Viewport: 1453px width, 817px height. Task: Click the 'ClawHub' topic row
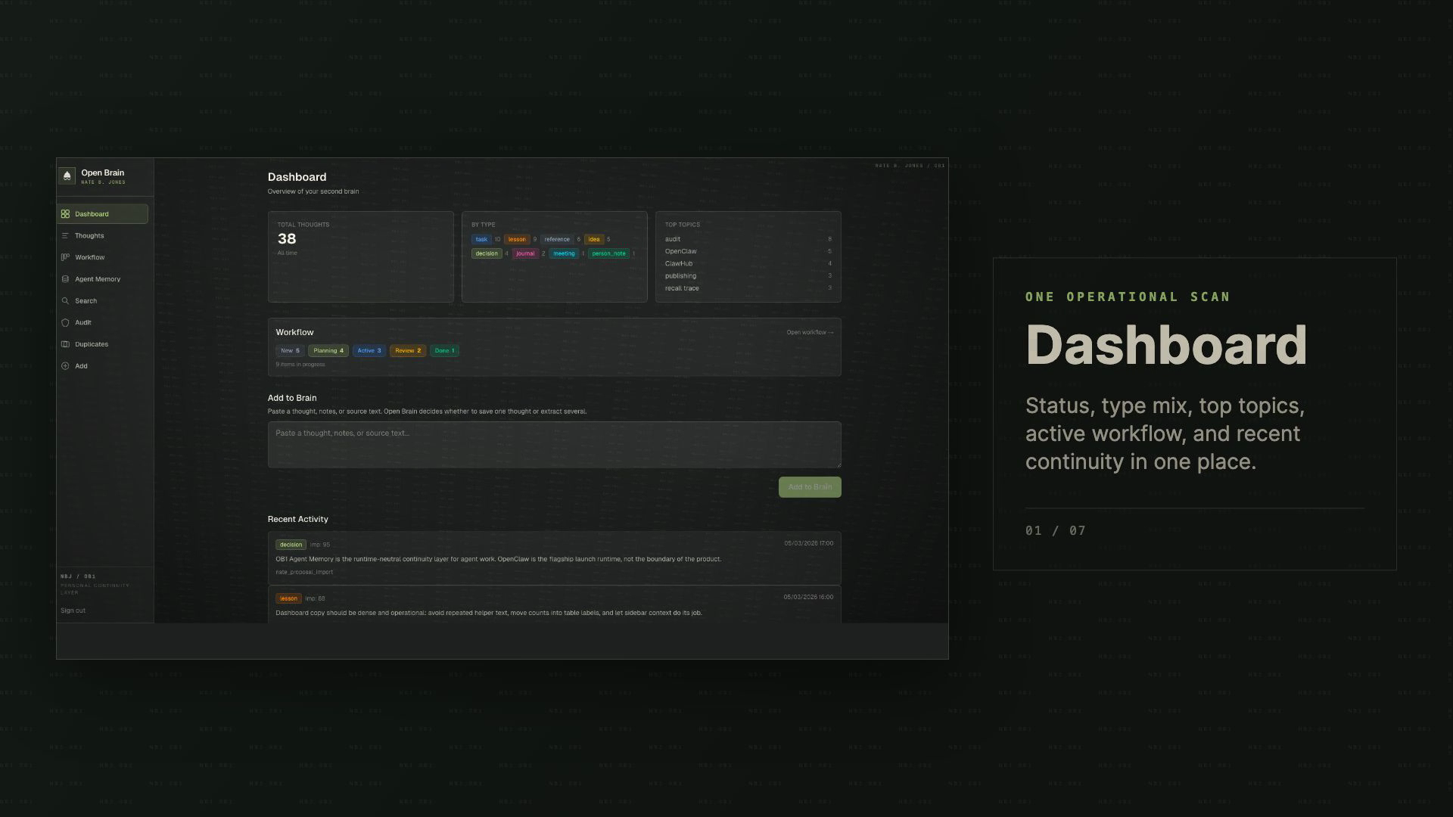[x=748, y=263]
